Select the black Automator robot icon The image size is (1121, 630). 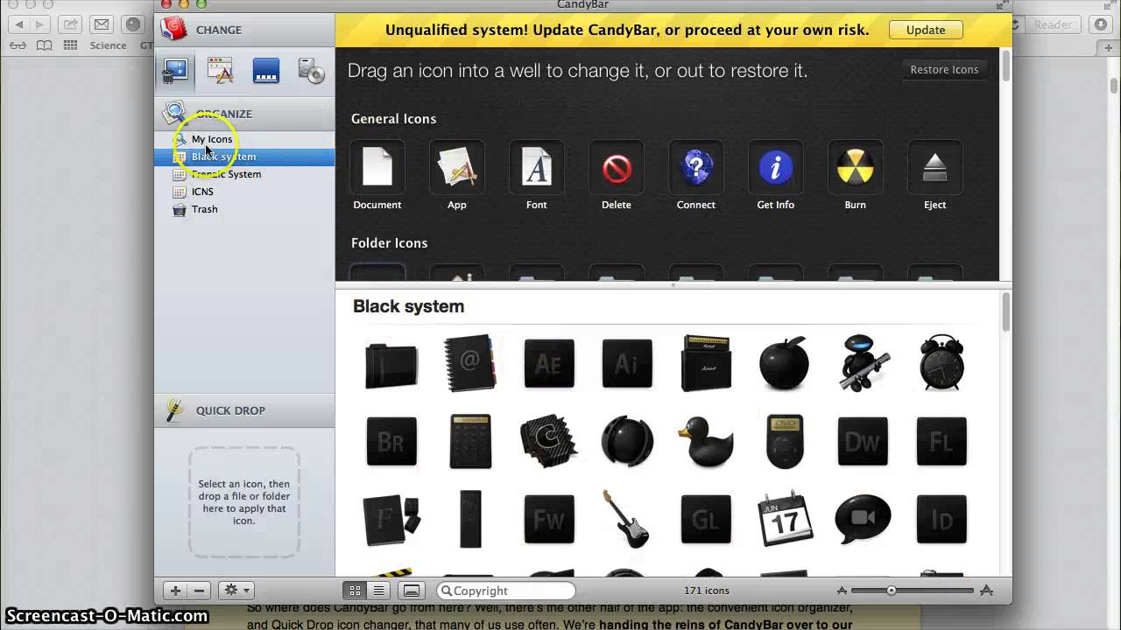(x=863, y=362)
